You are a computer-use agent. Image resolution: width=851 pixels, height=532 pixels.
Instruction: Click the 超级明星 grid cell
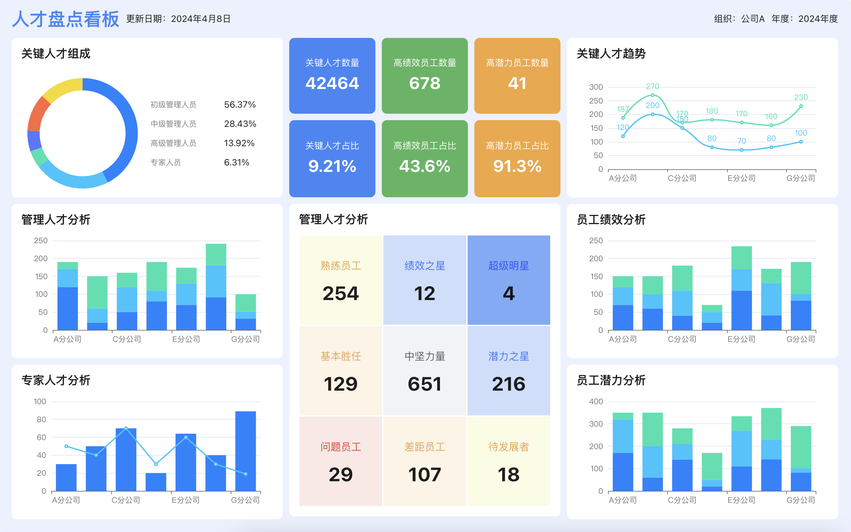[x=508, y=280]
